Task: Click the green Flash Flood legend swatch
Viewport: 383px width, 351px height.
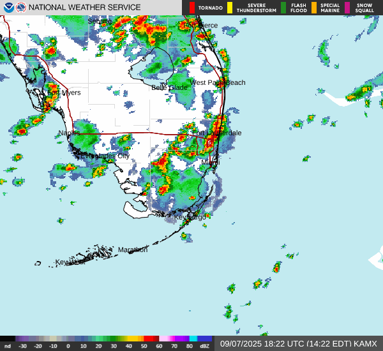Action: click(x=283, y=8)
